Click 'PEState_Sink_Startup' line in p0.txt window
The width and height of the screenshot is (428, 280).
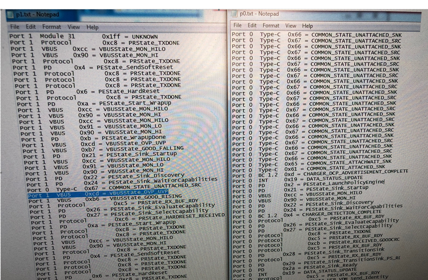tap(300, 189)
